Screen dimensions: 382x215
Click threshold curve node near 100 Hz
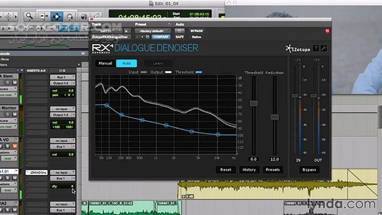107,105
